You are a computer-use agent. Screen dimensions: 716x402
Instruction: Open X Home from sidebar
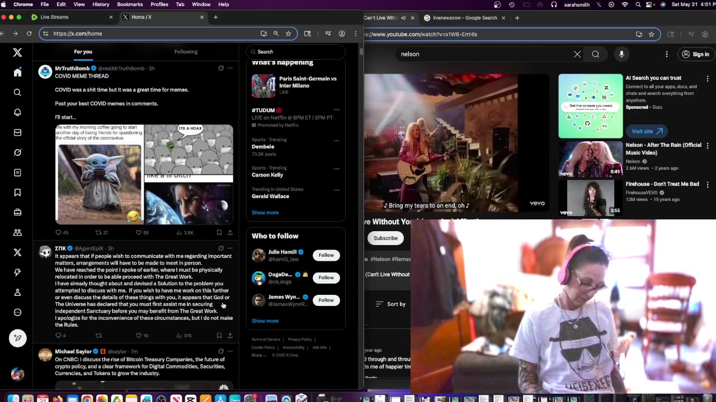17,73
